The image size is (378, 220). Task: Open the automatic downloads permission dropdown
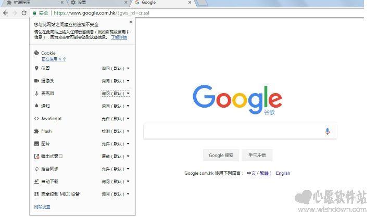point(115,182)
